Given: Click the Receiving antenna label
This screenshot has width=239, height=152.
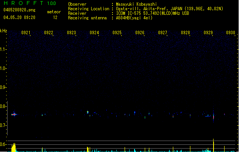Looking at the screenshot, I should 87,18.
